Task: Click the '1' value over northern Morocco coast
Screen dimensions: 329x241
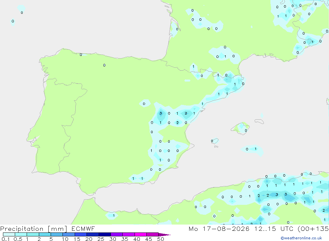Action: (114, 215)
